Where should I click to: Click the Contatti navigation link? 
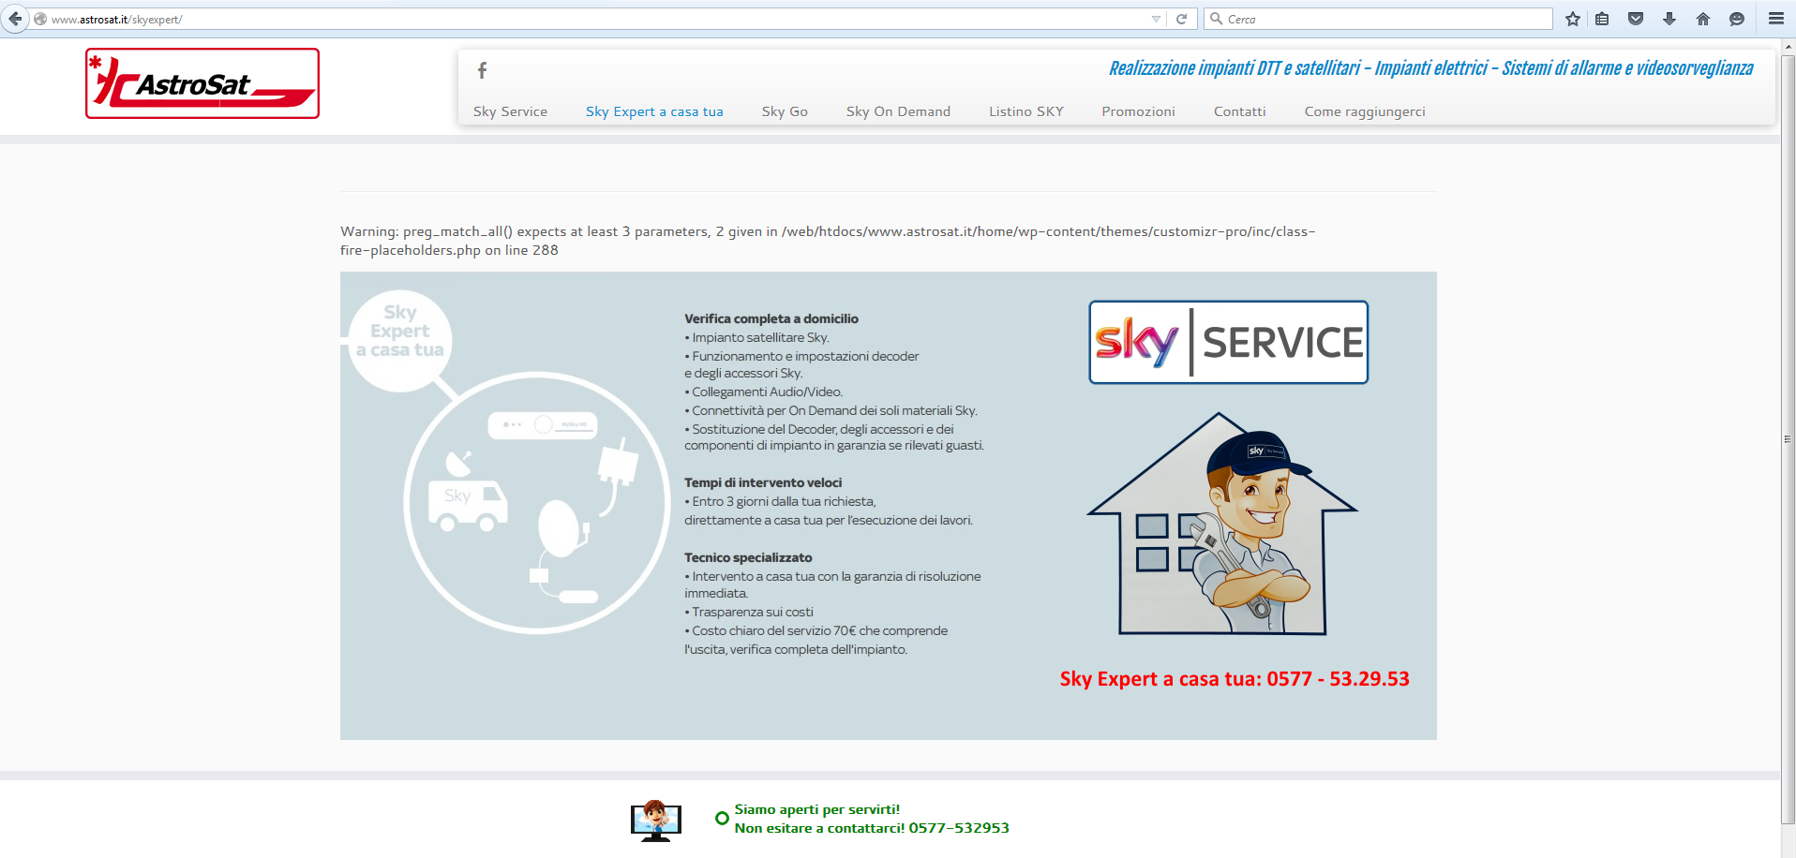click(1239, 111)
